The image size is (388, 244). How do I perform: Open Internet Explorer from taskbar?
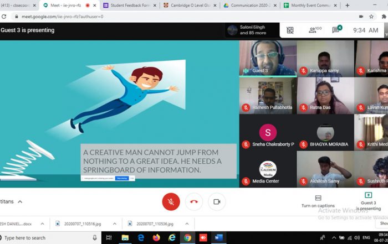pyautogui.click(x=172, y=238)
